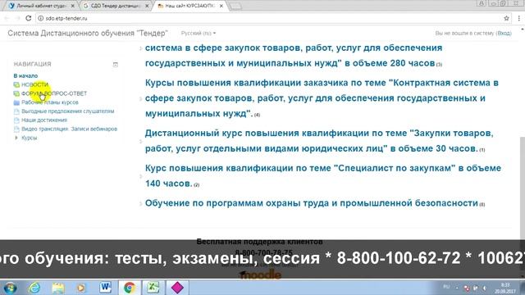Open Видео трансляция. Записи вебинаров link

coord(69,129)
